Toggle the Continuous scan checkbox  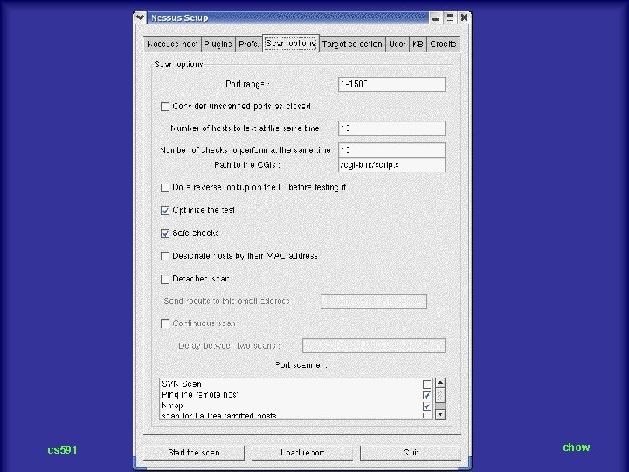pyautogui.click(x=165, y=323)
